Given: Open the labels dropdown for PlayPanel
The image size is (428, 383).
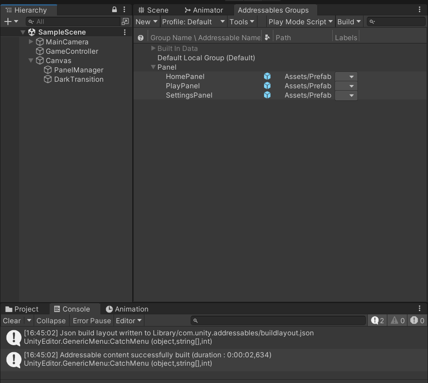Looking at the screenshot, I should [346, 86].
